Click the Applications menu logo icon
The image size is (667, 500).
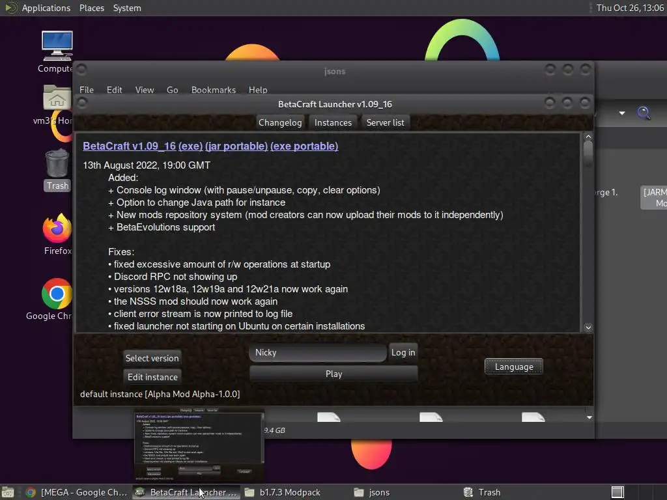click(x=10, y=8)
